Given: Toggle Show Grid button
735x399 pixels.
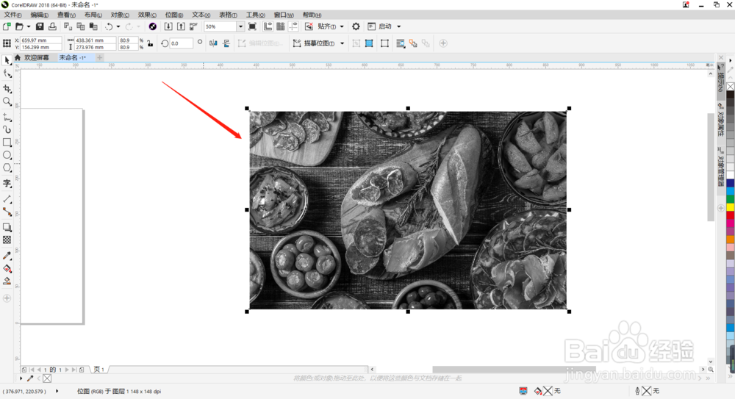Looking at the screenshot, I should [x=280, y=26].
